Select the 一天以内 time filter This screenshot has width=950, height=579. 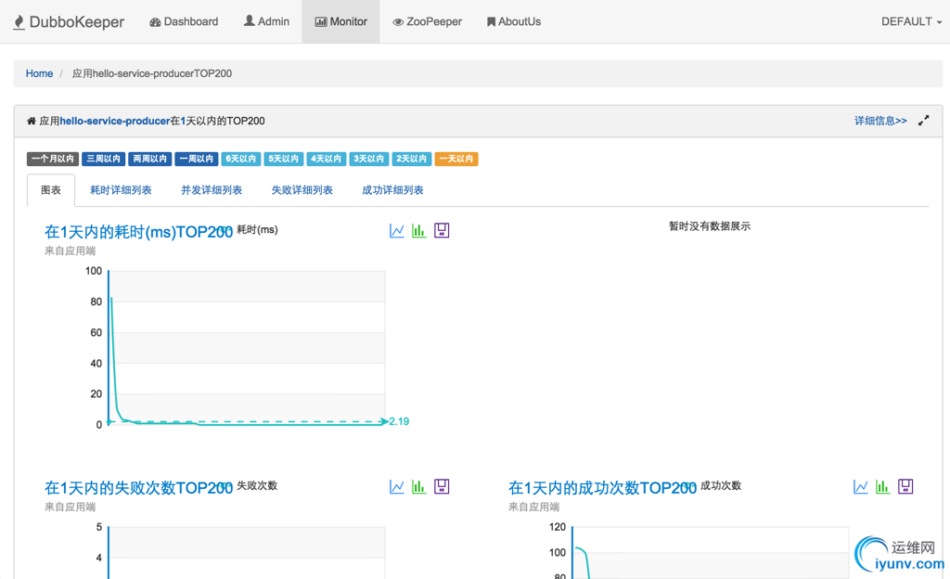pyautogui.click(x=456, y=159)
